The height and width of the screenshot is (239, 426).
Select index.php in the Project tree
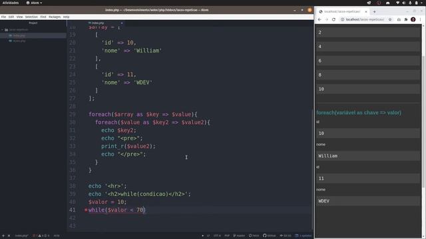[19, 35]
